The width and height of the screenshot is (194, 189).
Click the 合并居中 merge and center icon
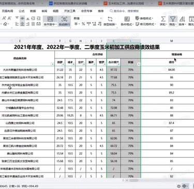point(50,19)
